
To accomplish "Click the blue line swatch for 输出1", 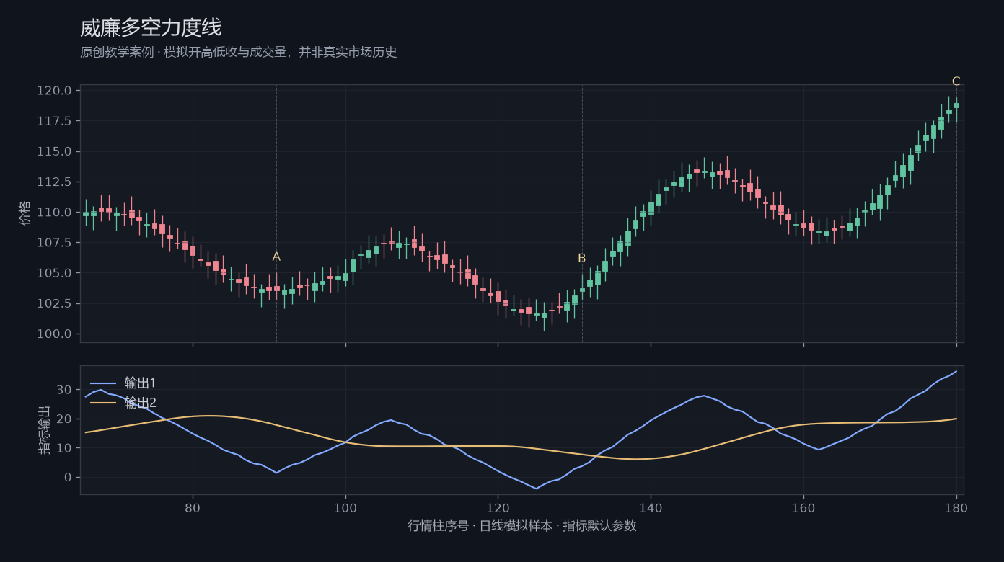I will click(102, 383).
